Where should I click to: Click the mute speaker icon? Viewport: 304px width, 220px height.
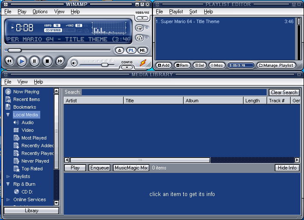[75, 63]
